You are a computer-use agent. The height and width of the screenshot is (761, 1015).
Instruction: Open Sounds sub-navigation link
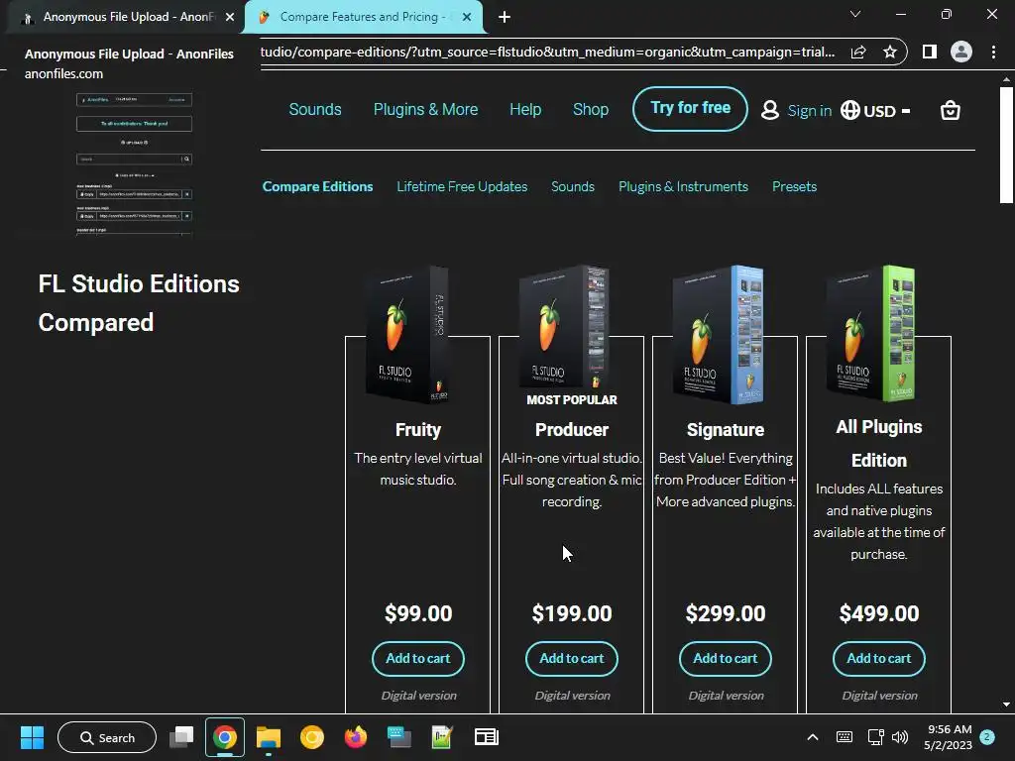pyautogui.click(x=572, y=186)
